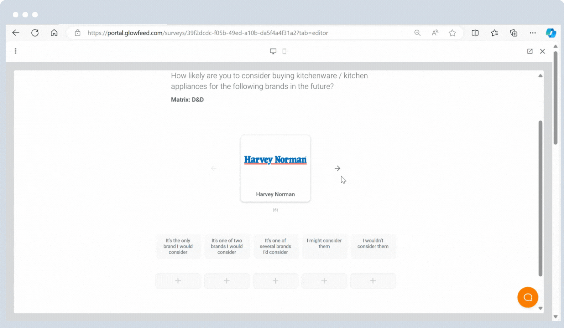Add this page to favorites
564x328 pixels.
(452, 33)
